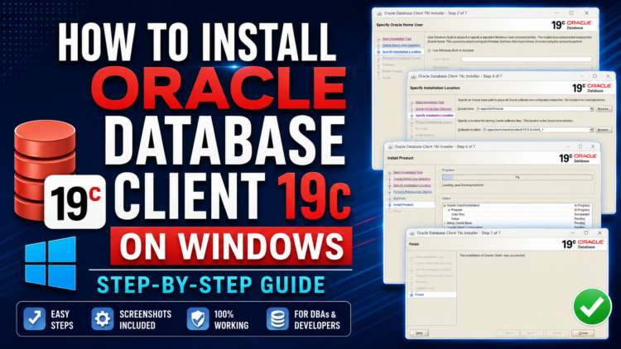Open Specify Installation Location link in Step 6 window
Image resolution: width=621 pixels, height=349 pixels.
click(412, 185)
